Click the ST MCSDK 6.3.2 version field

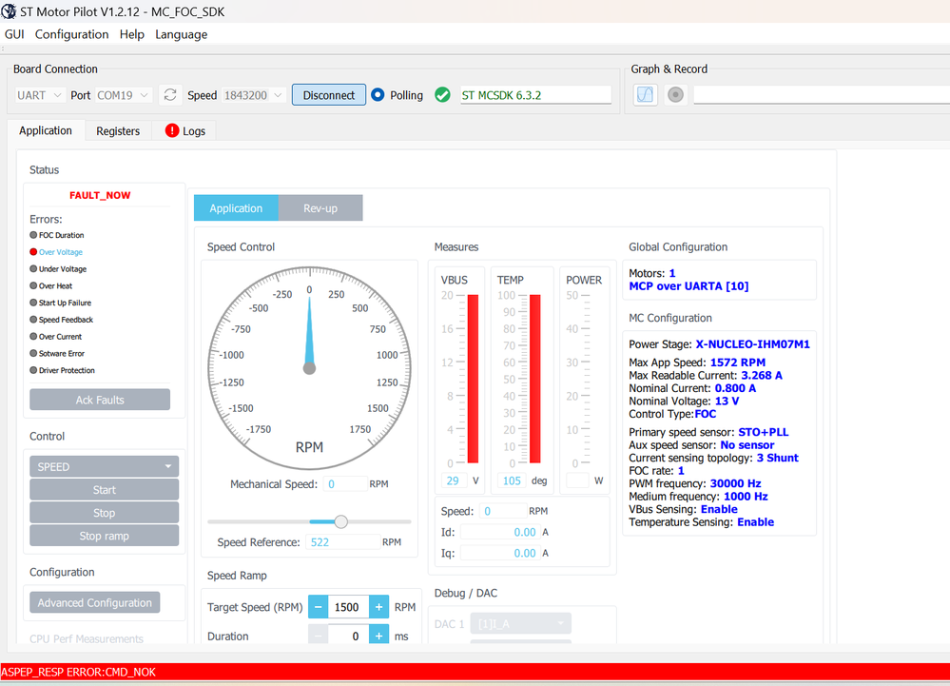tap(535, 95)
